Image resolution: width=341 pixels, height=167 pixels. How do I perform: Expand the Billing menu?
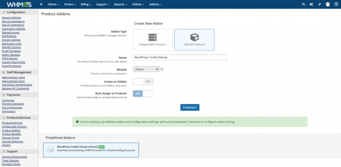pyautogui.click(x=86, y=4)
